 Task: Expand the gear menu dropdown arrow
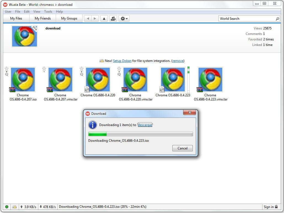[126, 18]
